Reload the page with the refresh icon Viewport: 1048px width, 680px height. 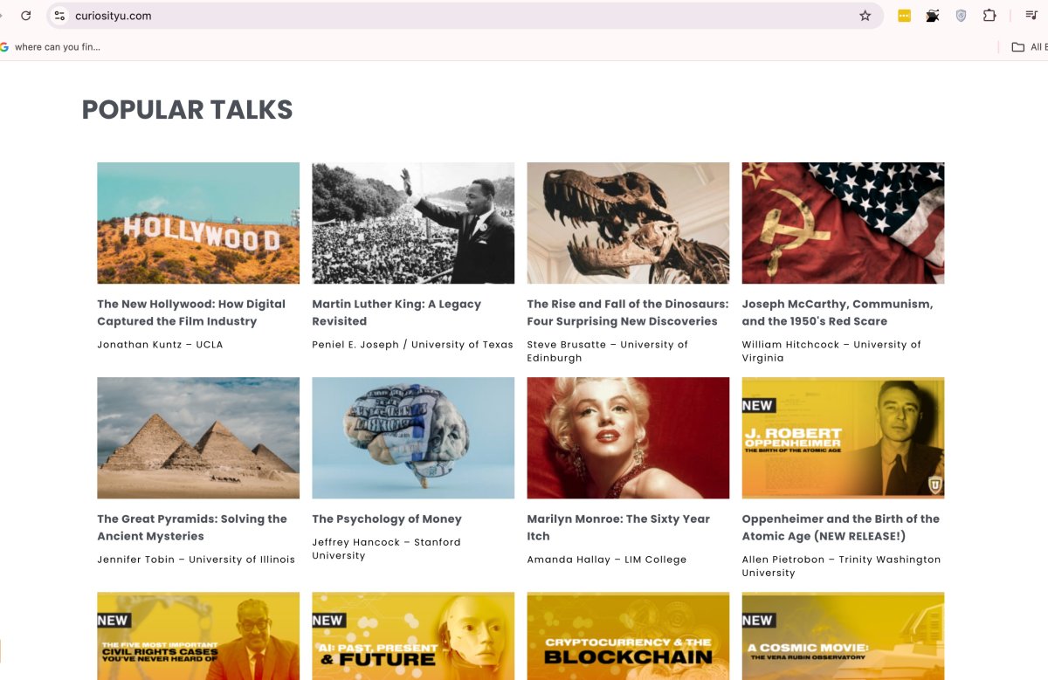tap(26, 16)
